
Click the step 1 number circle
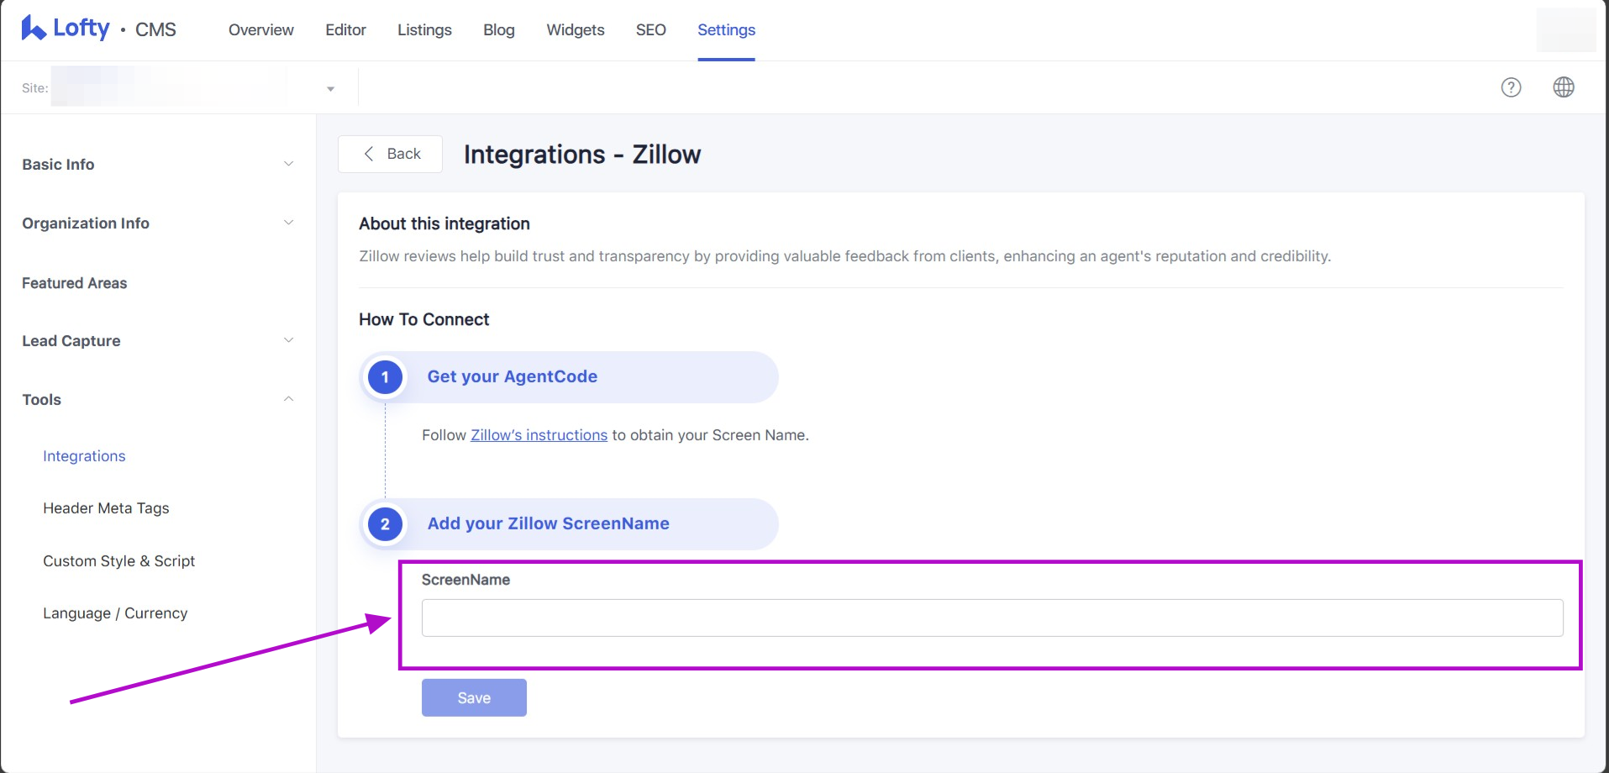point(385,377)
